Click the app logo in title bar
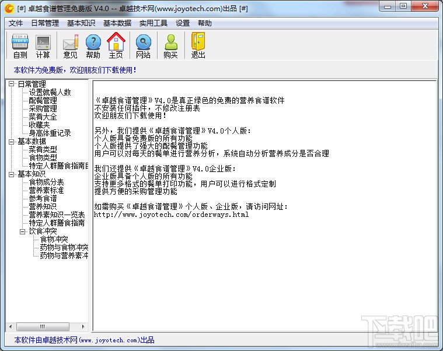The width and height of the screenshot is (443, 351). (9, 9)
